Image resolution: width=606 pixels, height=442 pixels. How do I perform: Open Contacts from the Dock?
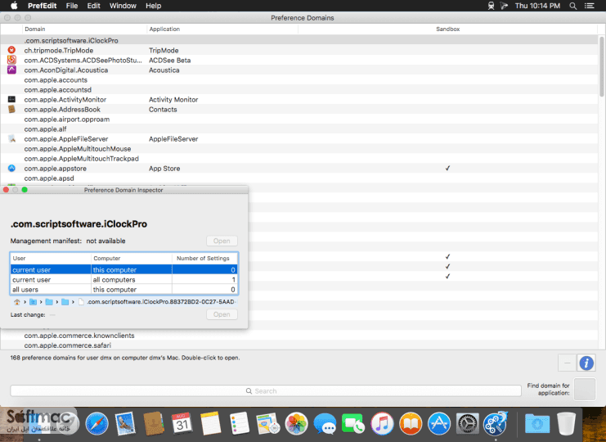coord(154,424)
